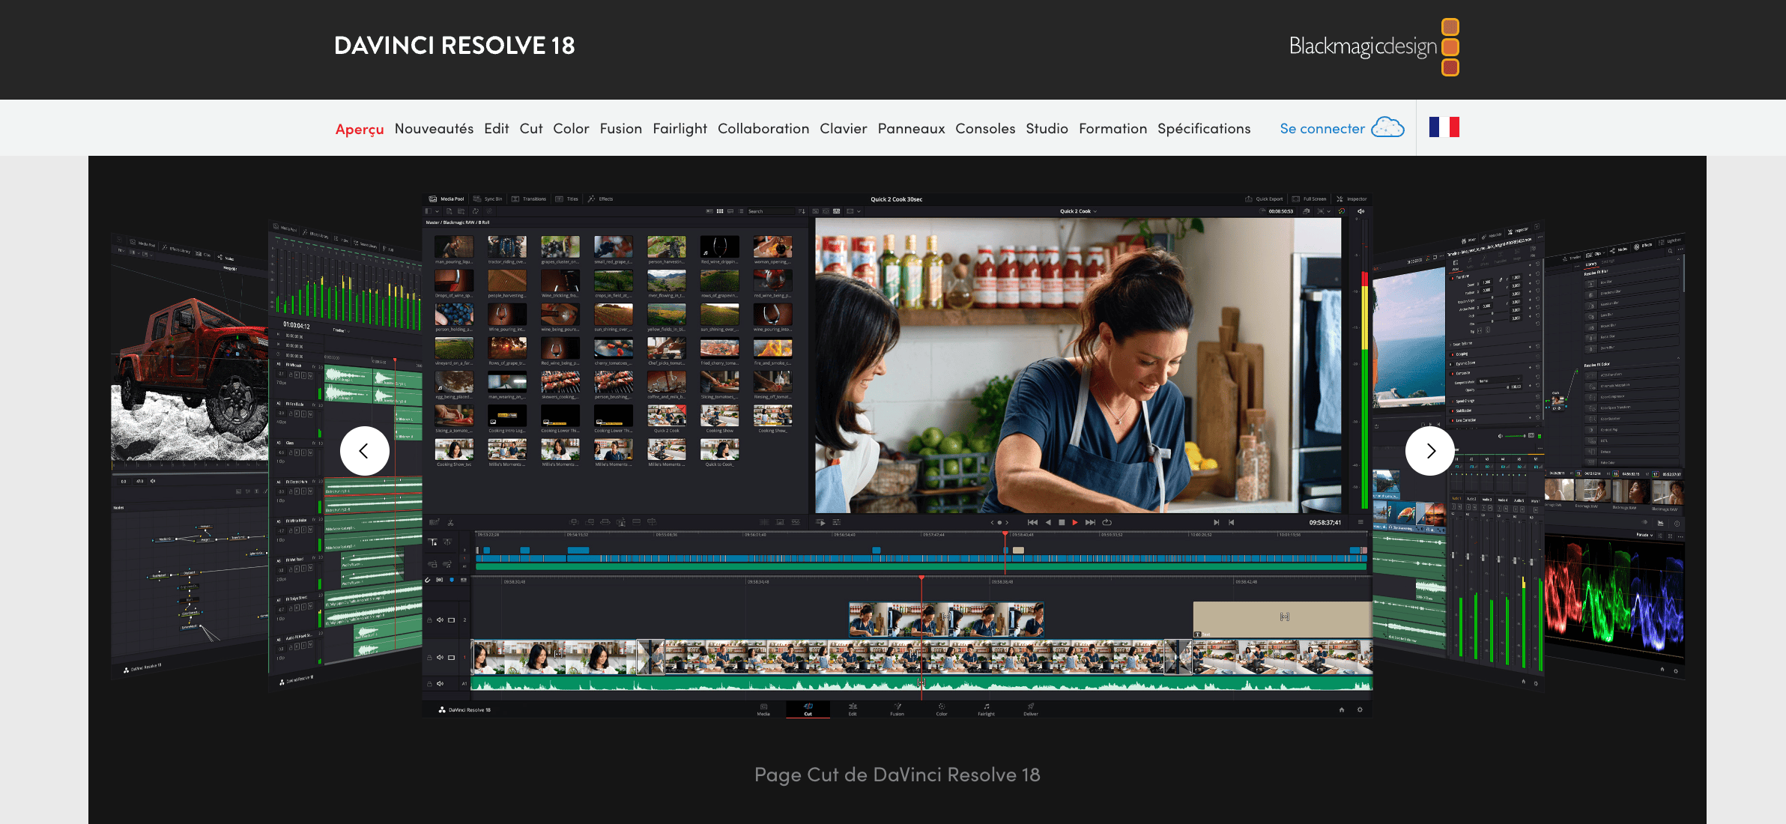The height and width of the screenshot is (824, 1786).
Task: Show next carousel slide with right arrow
Action: click(1429, 450)
